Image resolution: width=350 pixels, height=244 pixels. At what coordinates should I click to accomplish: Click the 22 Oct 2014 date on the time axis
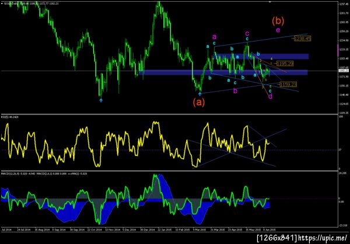pos(93,229)
